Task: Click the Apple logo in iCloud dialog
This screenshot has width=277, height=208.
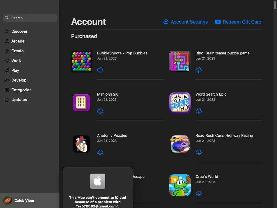Action: 98,181
